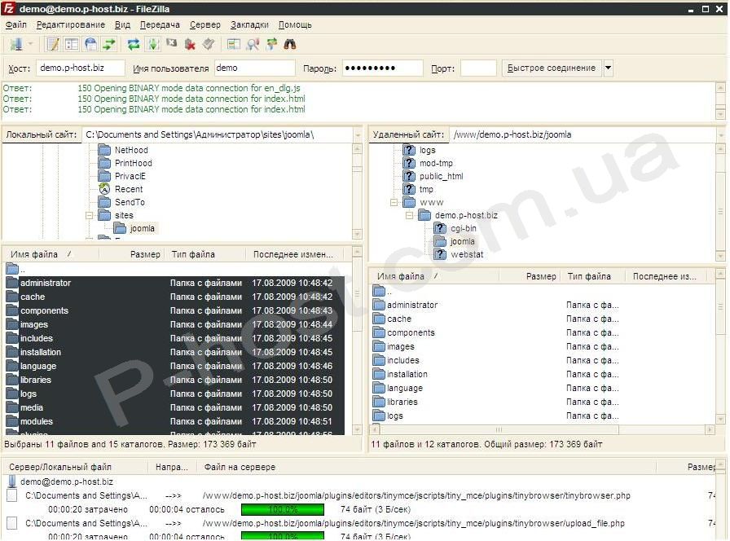Open the Сервер menu

point(204,24)
